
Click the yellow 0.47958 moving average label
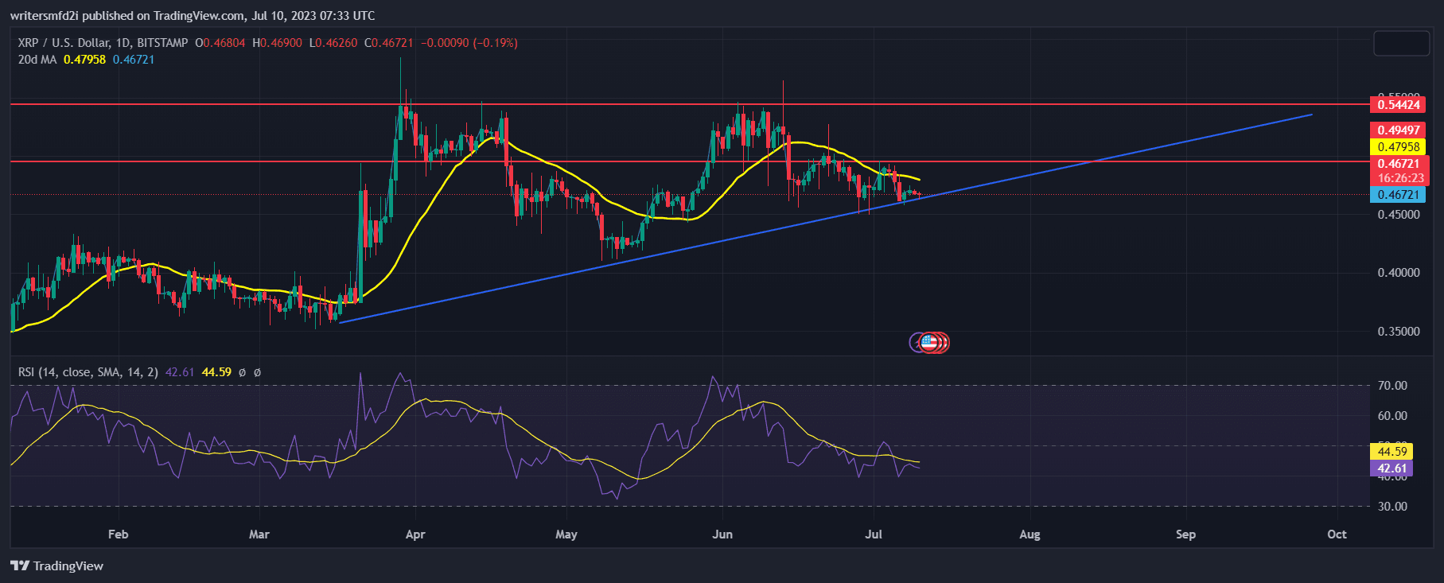coord(1398,147)
